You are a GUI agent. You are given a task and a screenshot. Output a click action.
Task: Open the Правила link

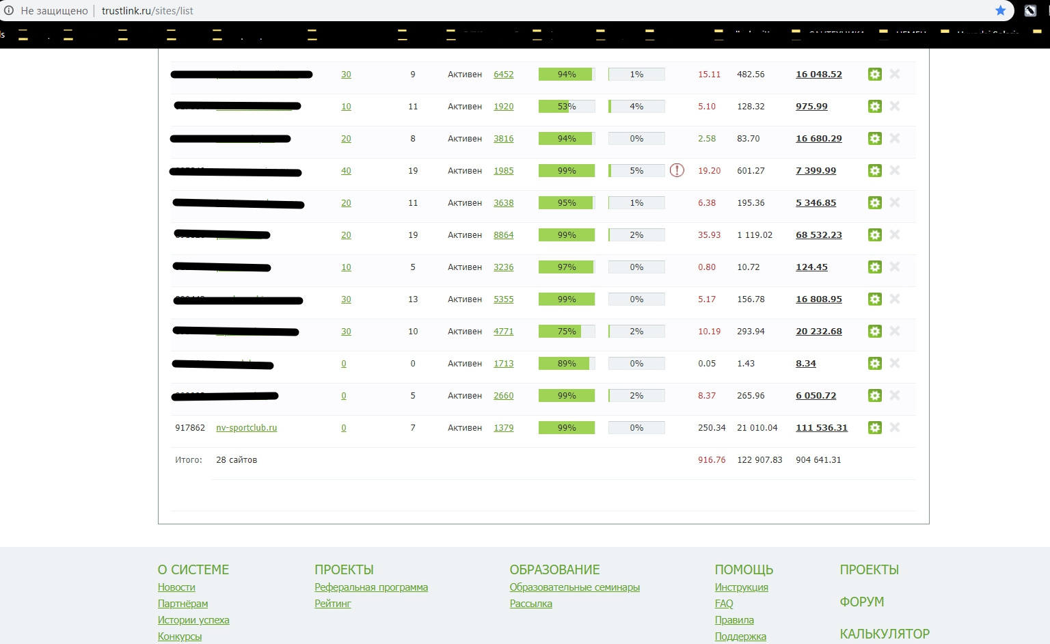tap(734, 620)
